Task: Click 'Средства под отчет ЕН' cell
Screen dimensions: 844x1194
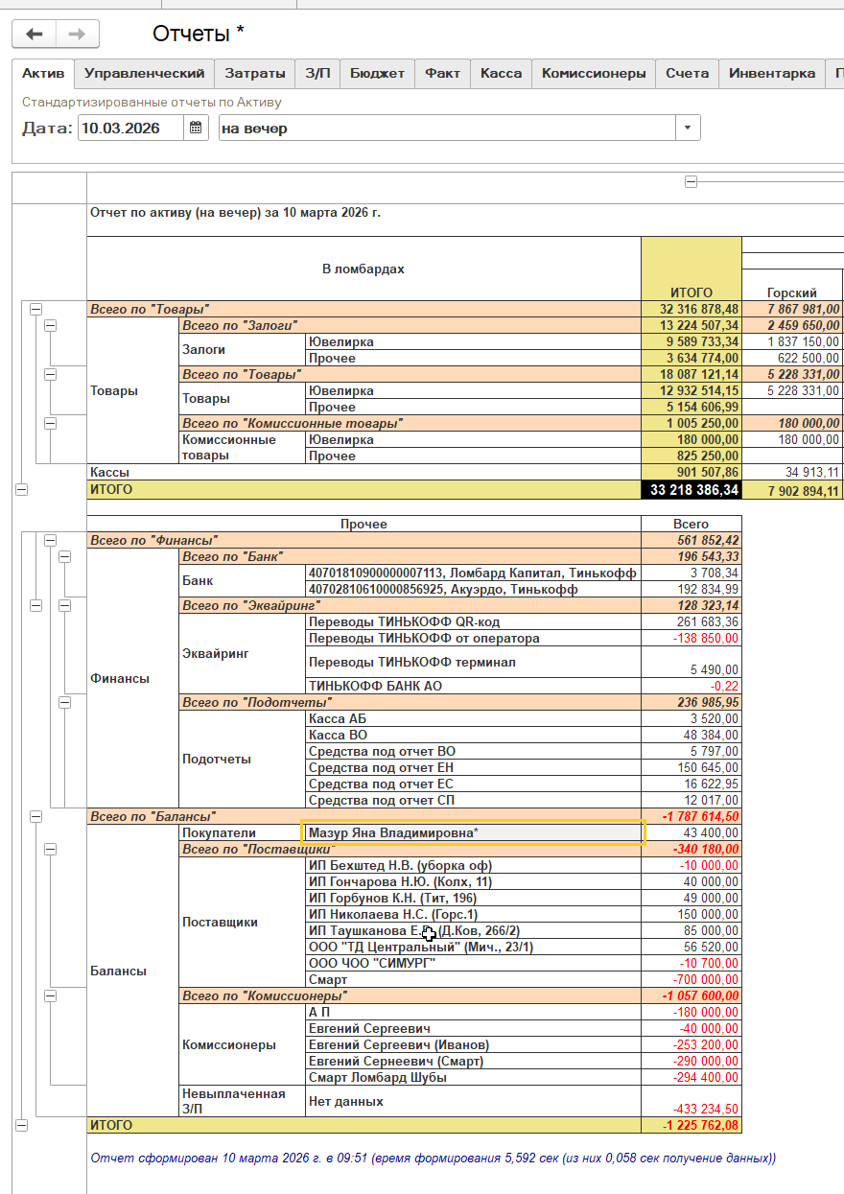Action: point(473,767)
